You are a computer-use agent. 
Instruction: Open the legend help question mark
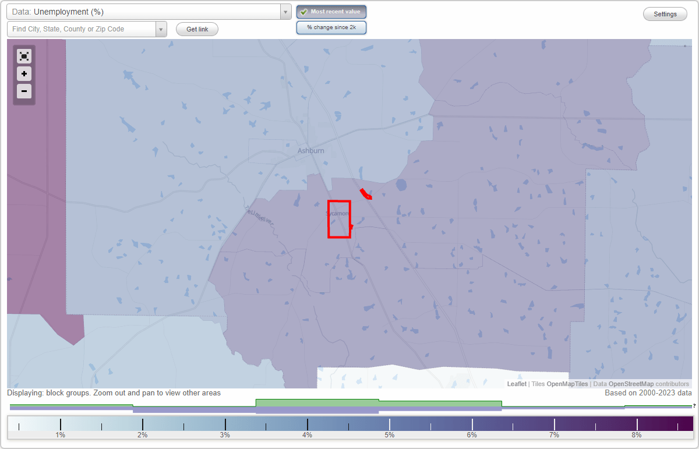pyautogui.click(x=694, y=406)
